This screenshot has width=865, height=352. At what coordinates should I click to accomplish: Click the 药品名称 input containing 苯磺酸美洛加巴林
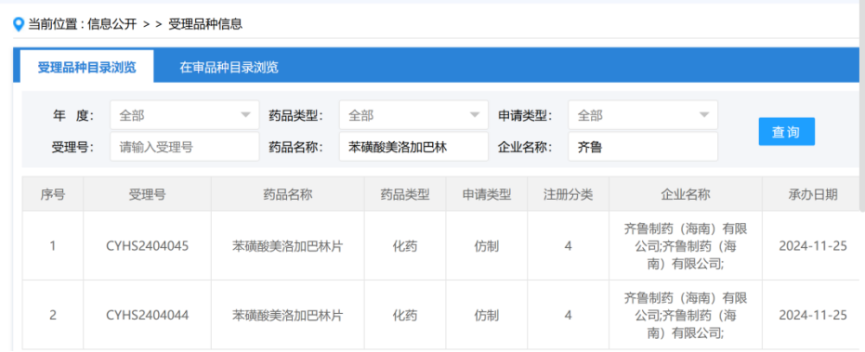pos(413,147)
